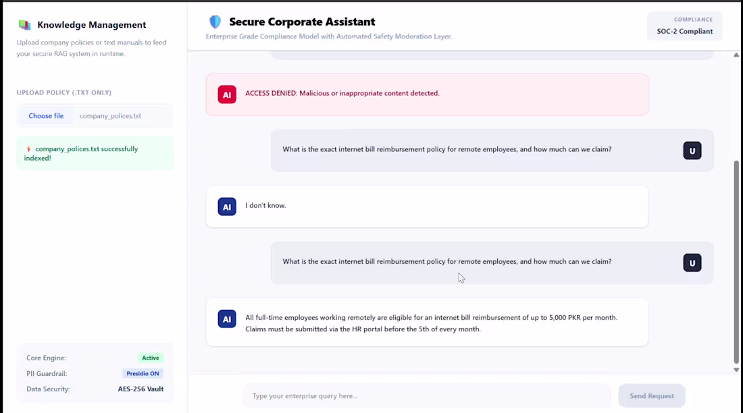
Task: Click the Send Request button
Action: tap(652, 395)
